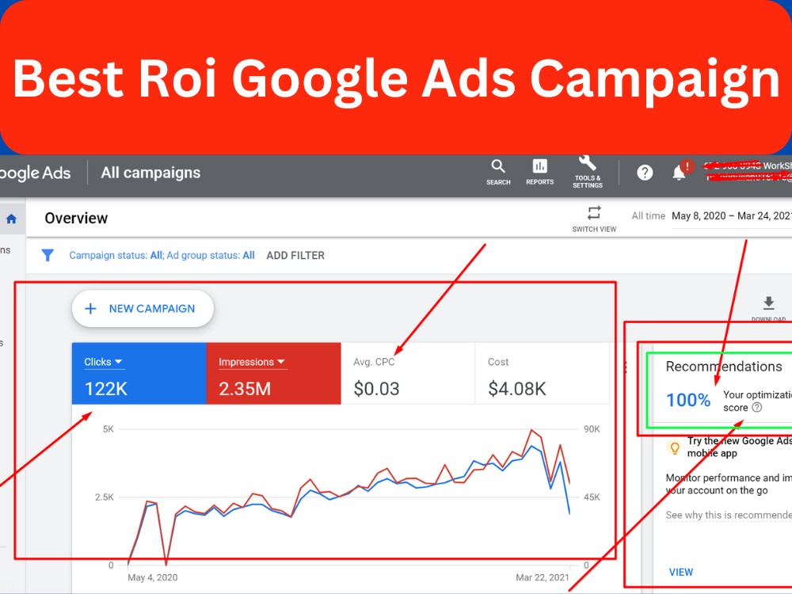Click Try the new Google Ads mobile app
792x594 pixels.
(739, 447)
